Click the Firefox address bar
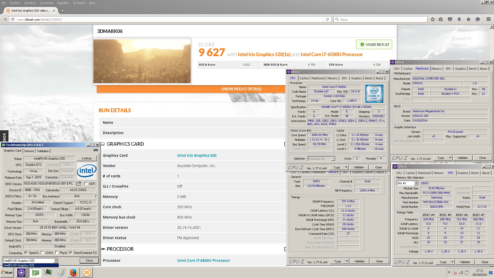Screen dimensions: 494x278 coord(169,19)
